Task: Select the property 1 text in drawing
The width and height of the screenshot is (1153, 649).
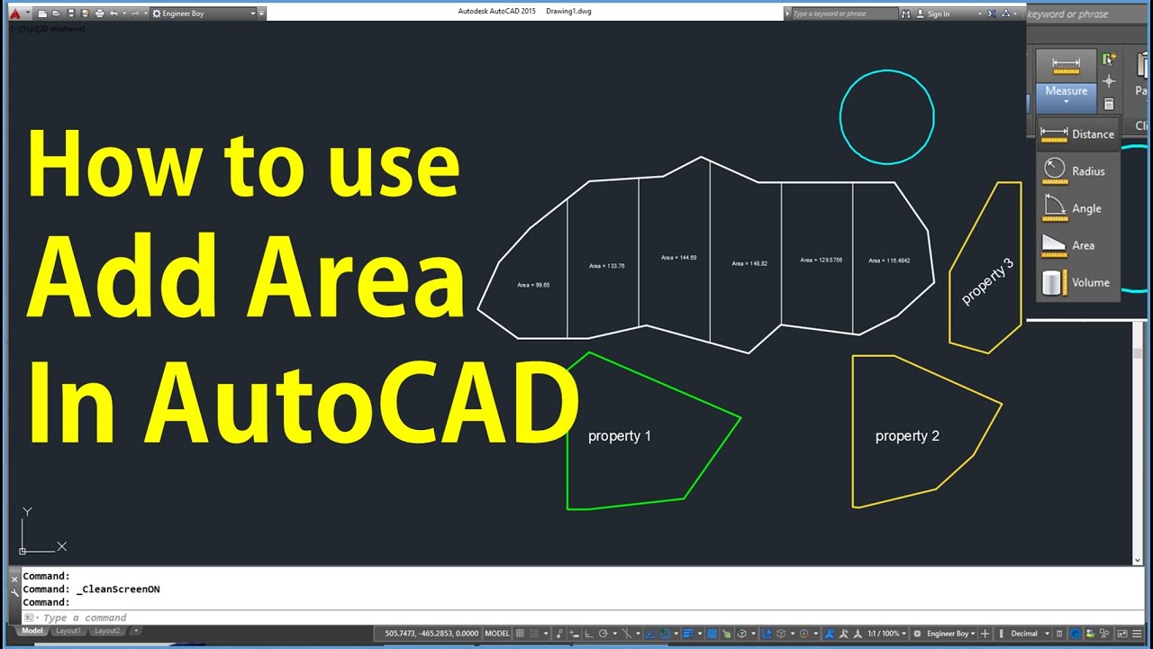Action: click(620, 436)
